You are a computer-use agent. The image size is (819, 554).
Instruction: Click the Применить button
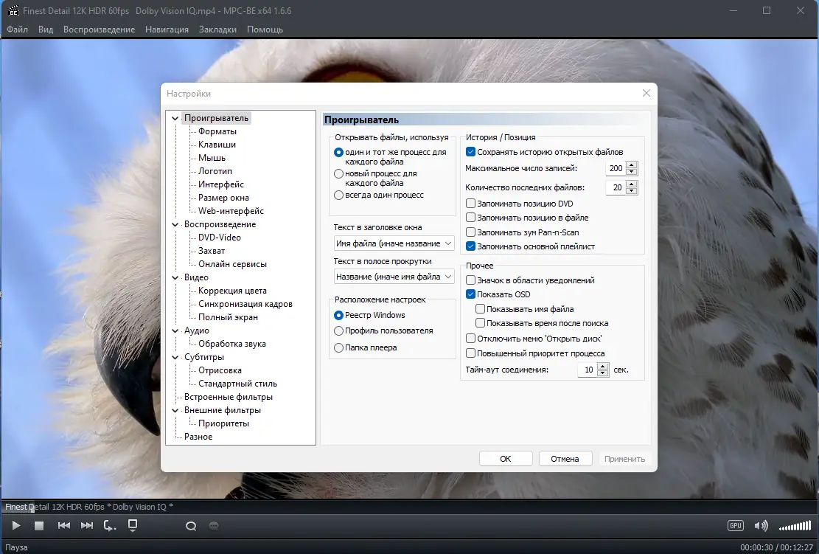pyautogui.click(x=624, y=459)
